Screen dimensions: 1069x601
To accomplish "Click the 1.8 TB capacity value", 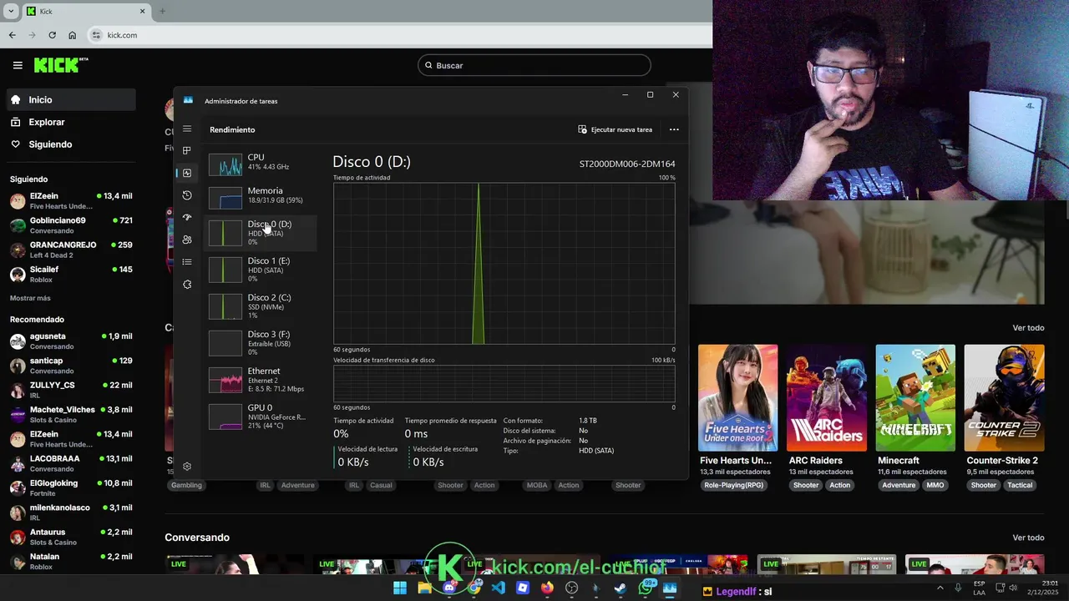I will tap(588, 421).
